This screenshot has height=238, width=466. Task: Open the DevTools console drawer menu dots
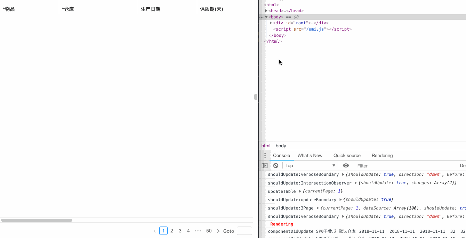[265, 155]
